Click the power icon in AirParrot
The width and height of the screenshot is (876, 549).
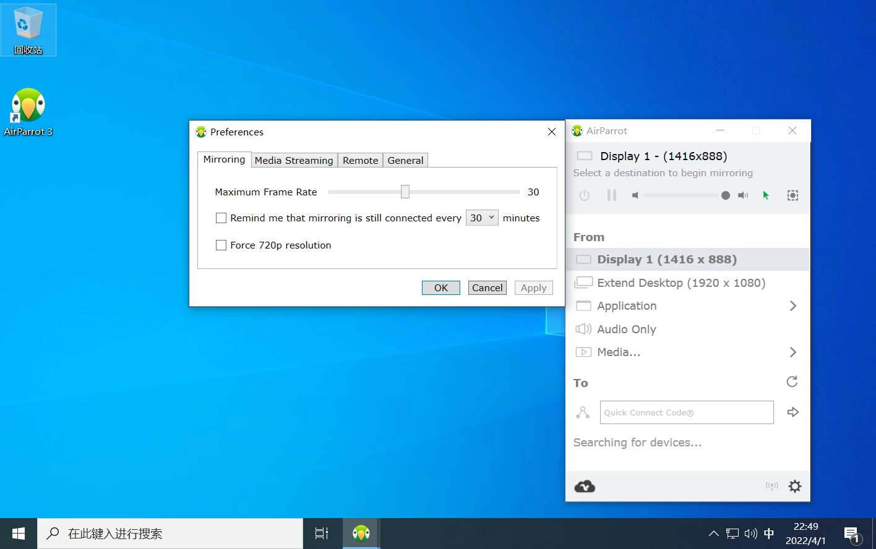584,195
